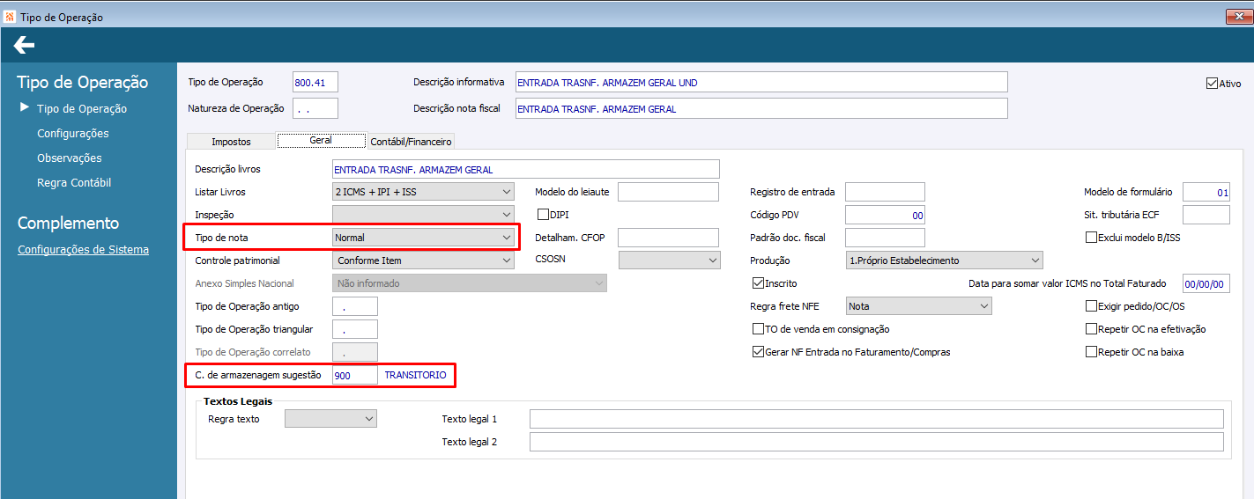Viewport: 1254px width, 499px height.
Task: Open Observações in the sidebar
Action: [x=70, y=158]
